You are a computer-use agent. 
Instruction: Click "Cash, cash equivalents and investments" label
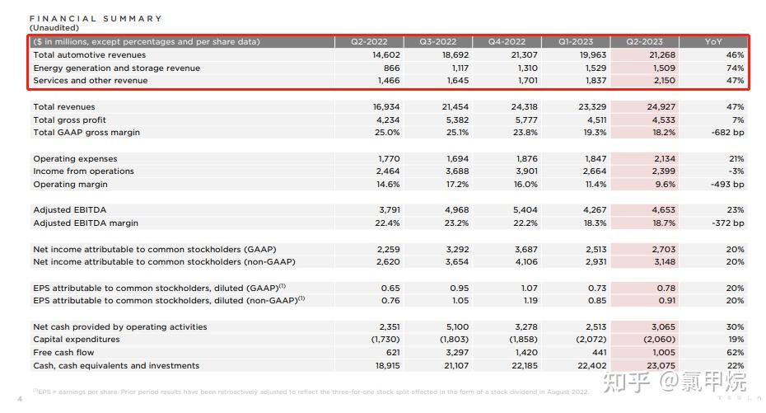point(116,365)
